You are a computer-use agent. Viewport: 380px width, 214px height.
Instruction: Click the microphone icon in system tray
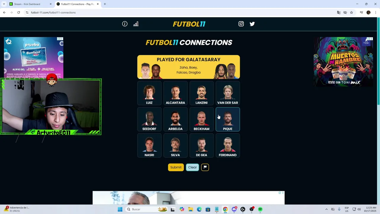click(x=339, y=209)
